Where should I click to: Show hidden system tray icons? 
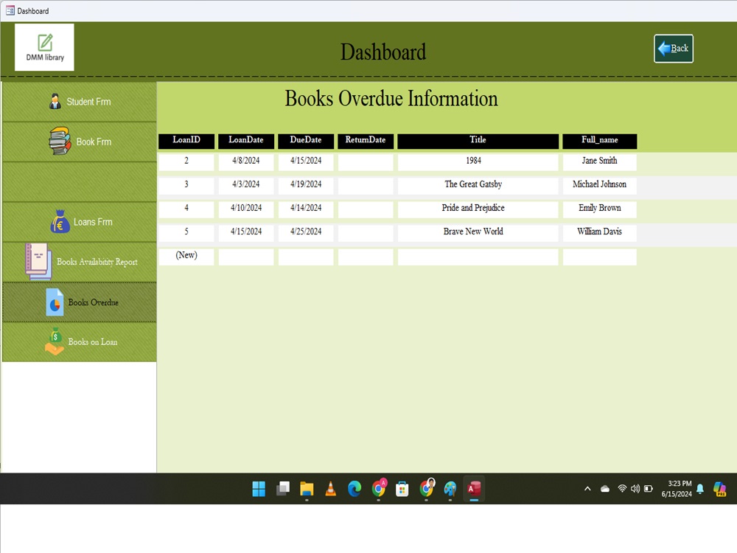point(587,489)
